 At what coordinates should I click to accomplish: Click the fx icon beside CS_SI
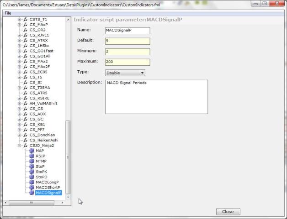pos(26,83)
